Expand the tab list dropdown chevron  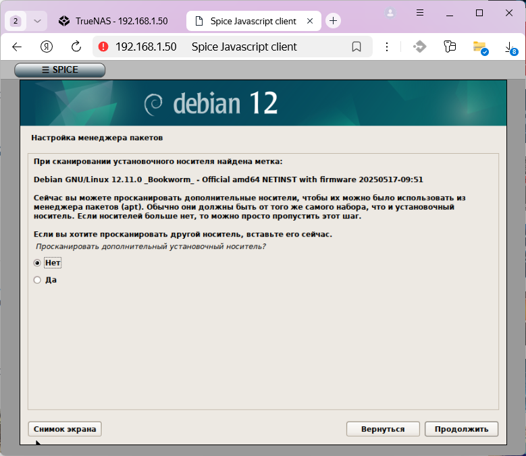tap(37, 21)
